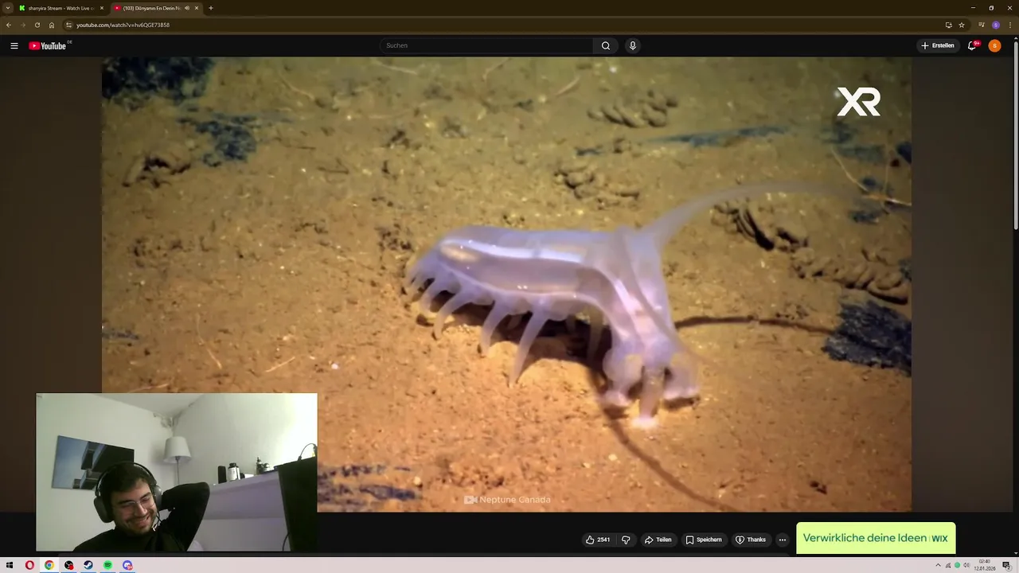Focus the Suchen search field
Viewport: 1019px width, 573px height.
486,45
